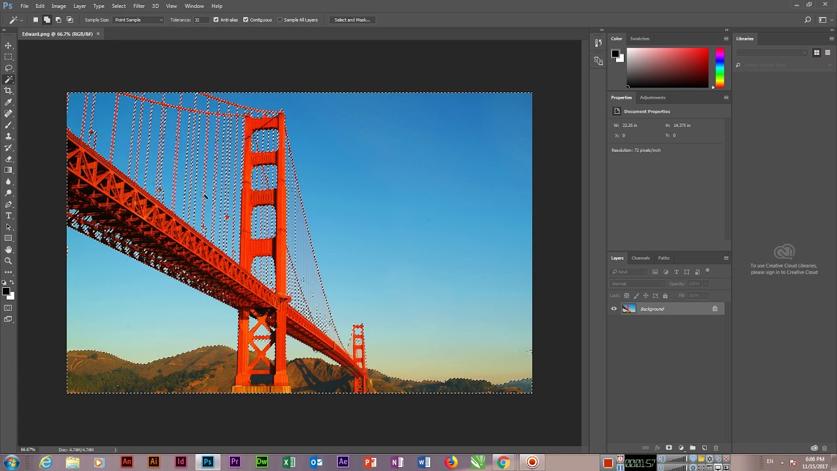Open the Filter menu
Viewport: 837px width, 471px height.
coord(139,6)
